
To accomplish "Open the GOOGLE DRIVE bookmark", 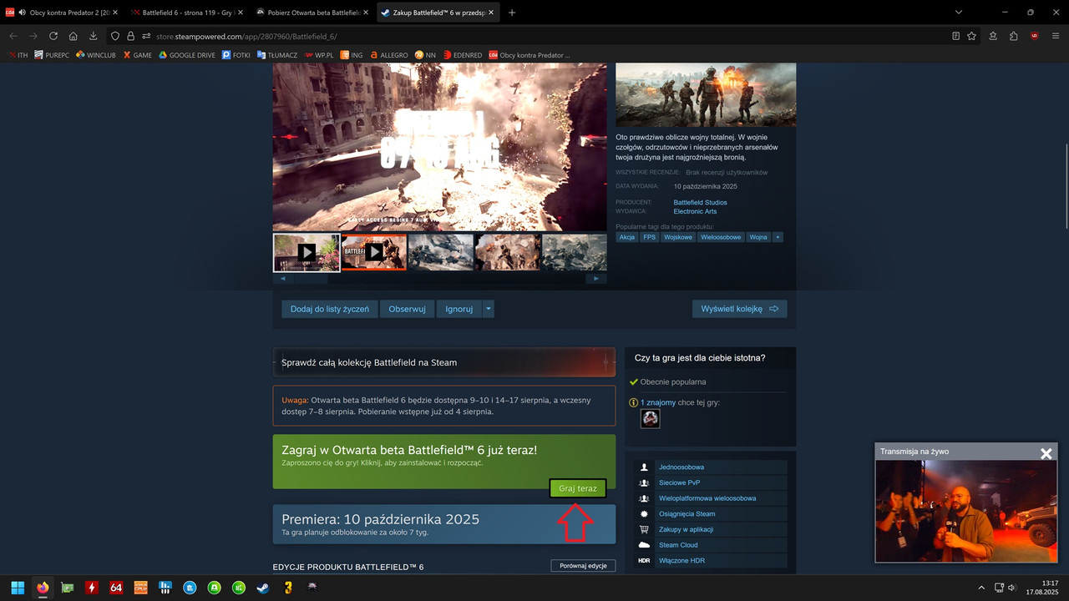I will (x=187, y=55).
